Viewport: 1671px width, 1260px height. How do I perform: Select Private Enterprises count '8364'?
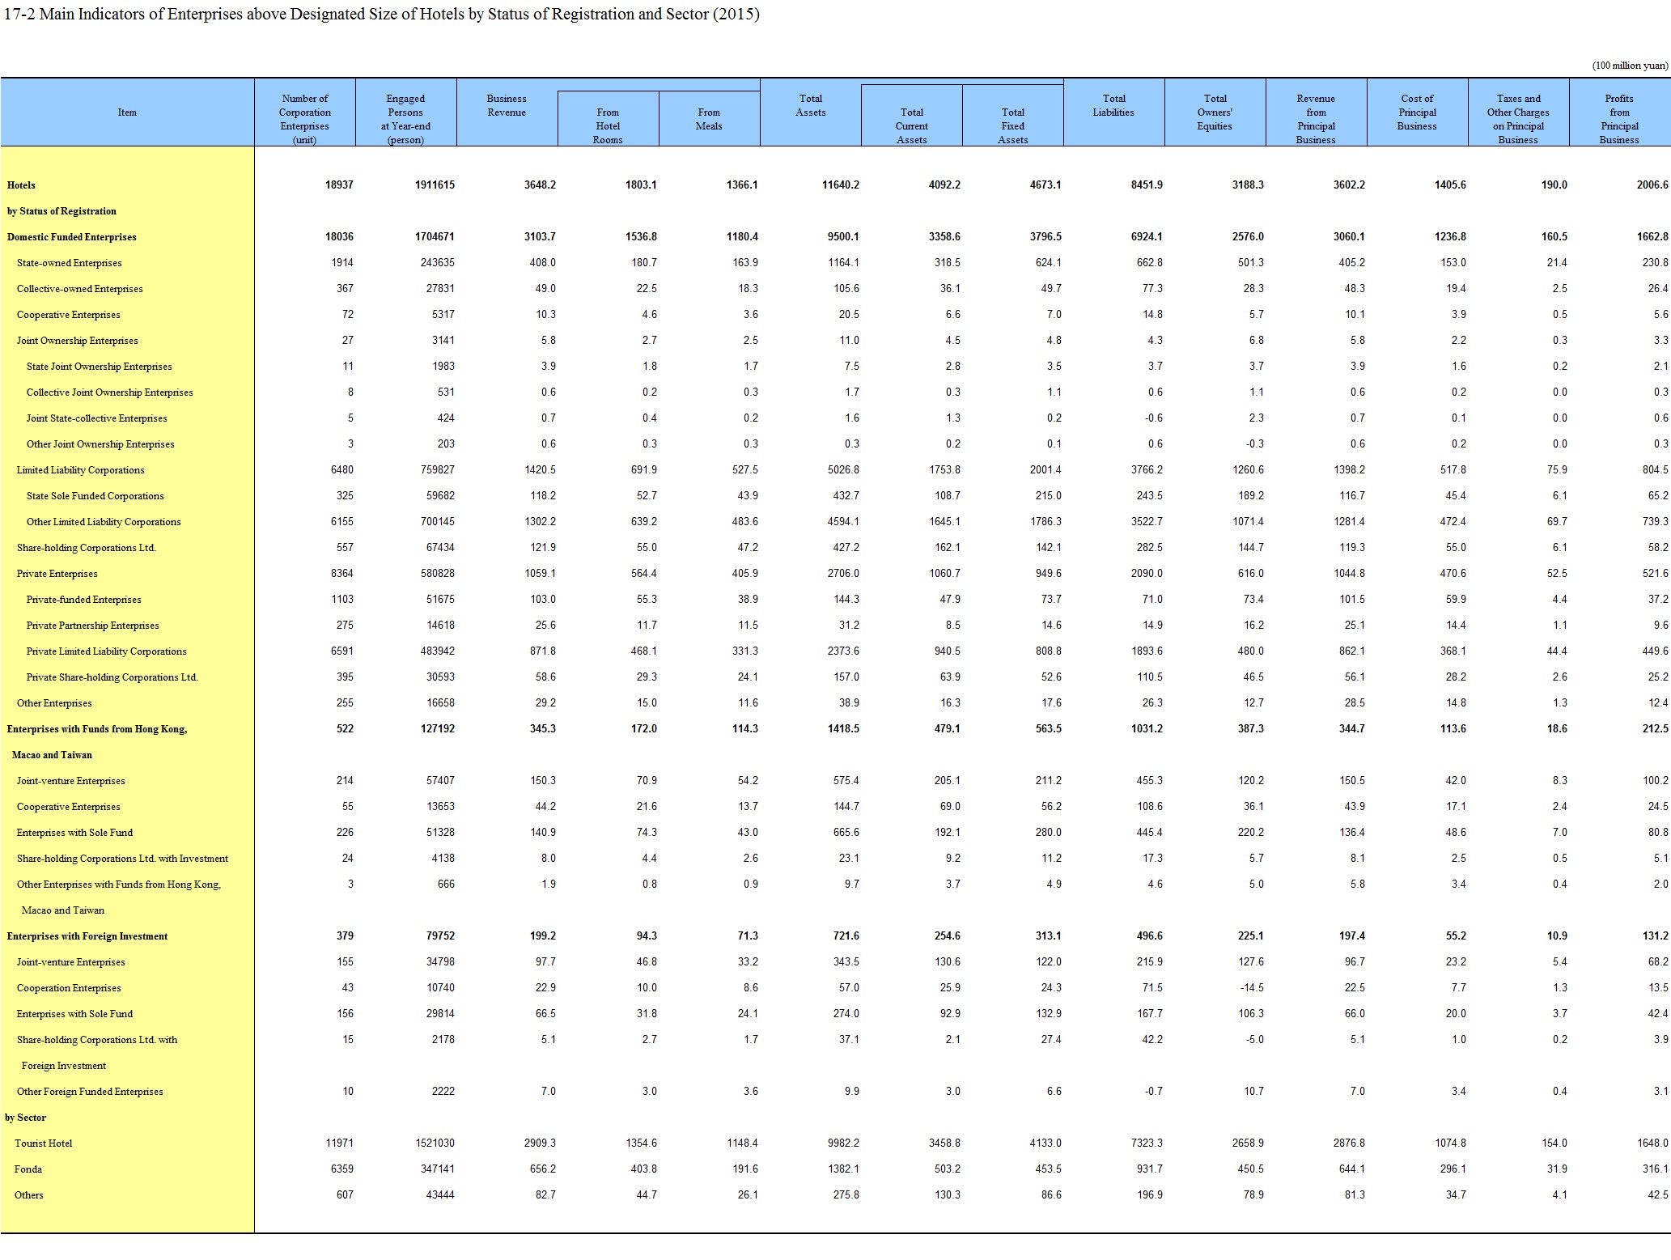(342, 574)
